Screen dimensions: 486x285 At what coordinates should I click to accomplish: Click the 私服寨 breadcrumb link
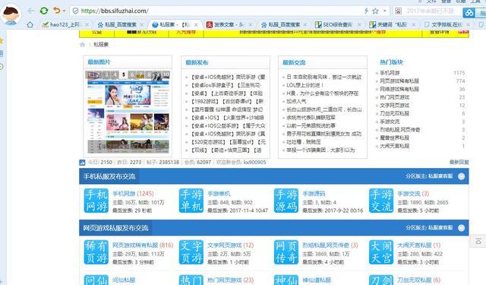pyautogui.click(x=101, y=45)
